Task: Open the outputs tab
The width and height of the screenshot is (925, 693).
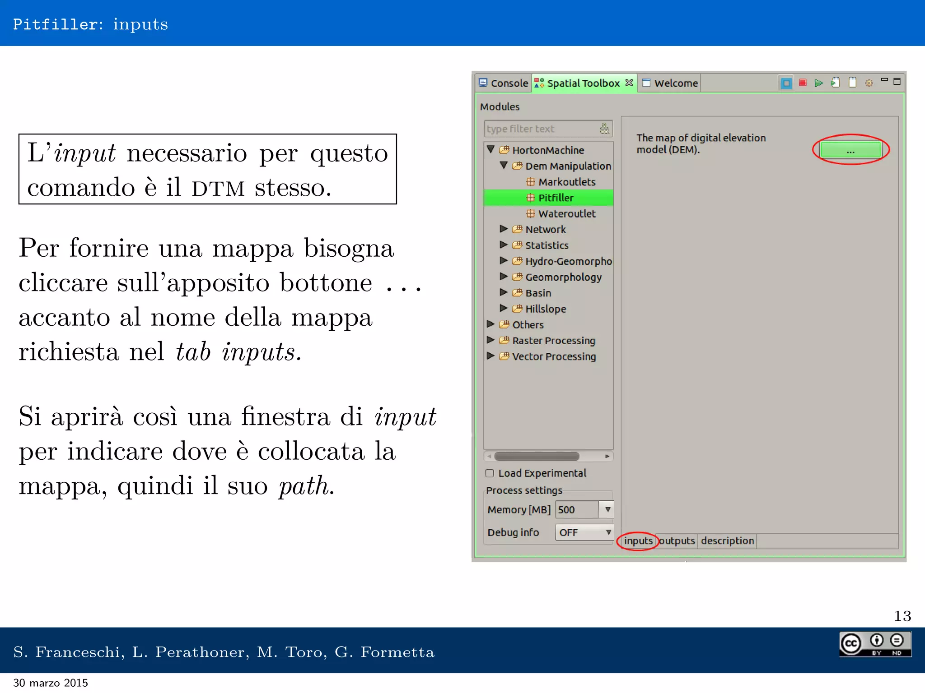Action: [677, 541]
